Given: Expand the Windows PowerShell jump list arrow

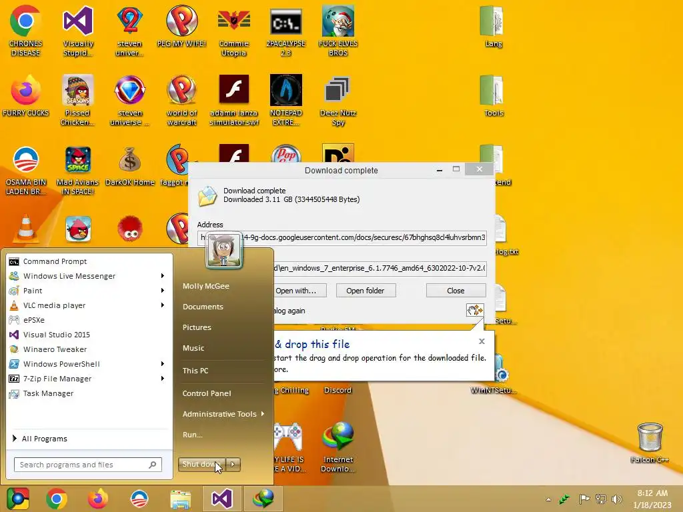Looking at the screenshot, I should 163,363.
